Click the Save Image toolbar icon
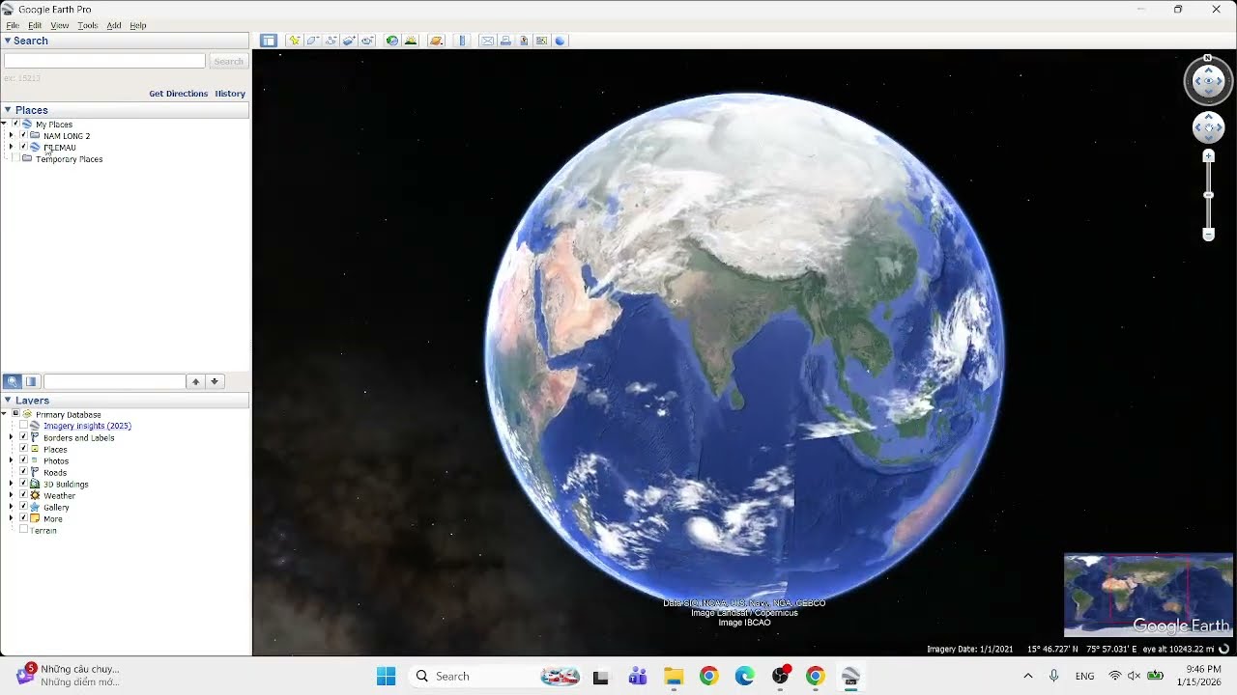Image resolution: width=1237 pixels, height=695 pixels. (x=524, y=41)
